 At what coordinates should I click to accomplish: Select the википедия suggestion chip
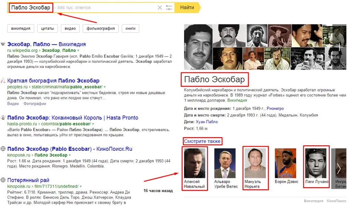[x=21, y=28]
